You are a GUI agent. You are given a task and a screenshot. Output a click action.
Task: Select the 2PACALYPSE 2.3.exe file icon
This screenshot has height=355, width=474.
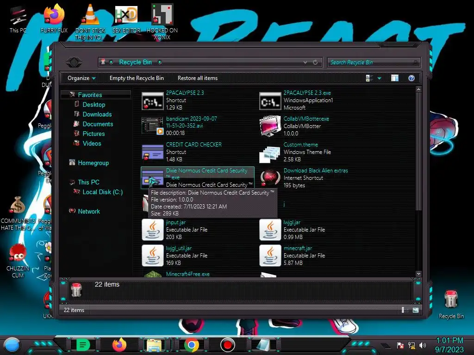coord(270,101)
